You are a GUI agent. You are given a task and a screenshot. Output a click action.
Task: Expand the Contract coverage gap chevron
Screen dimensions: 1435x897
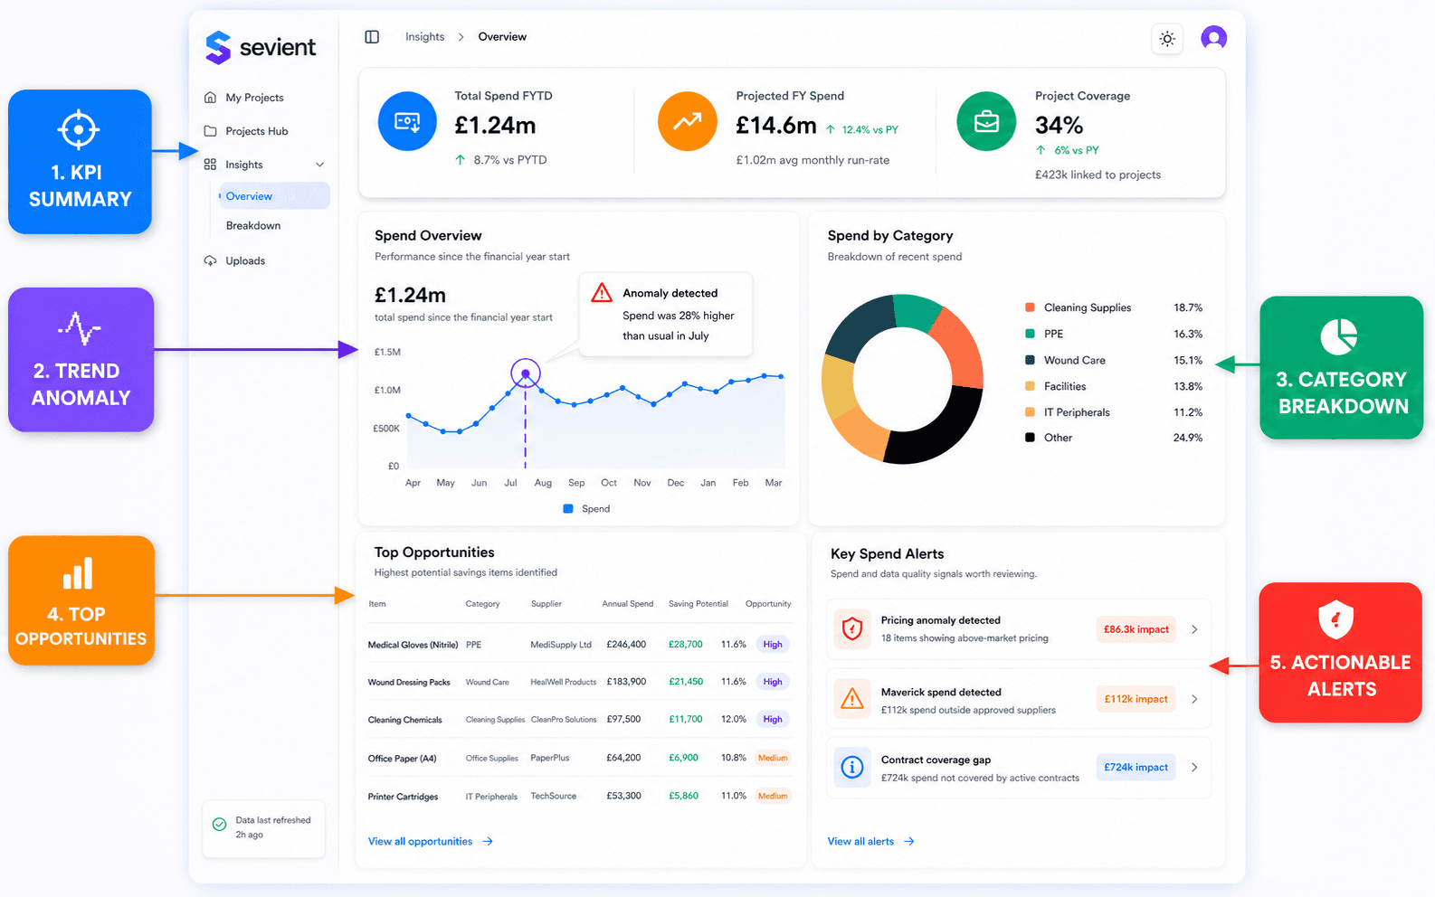pos(1194,768)
